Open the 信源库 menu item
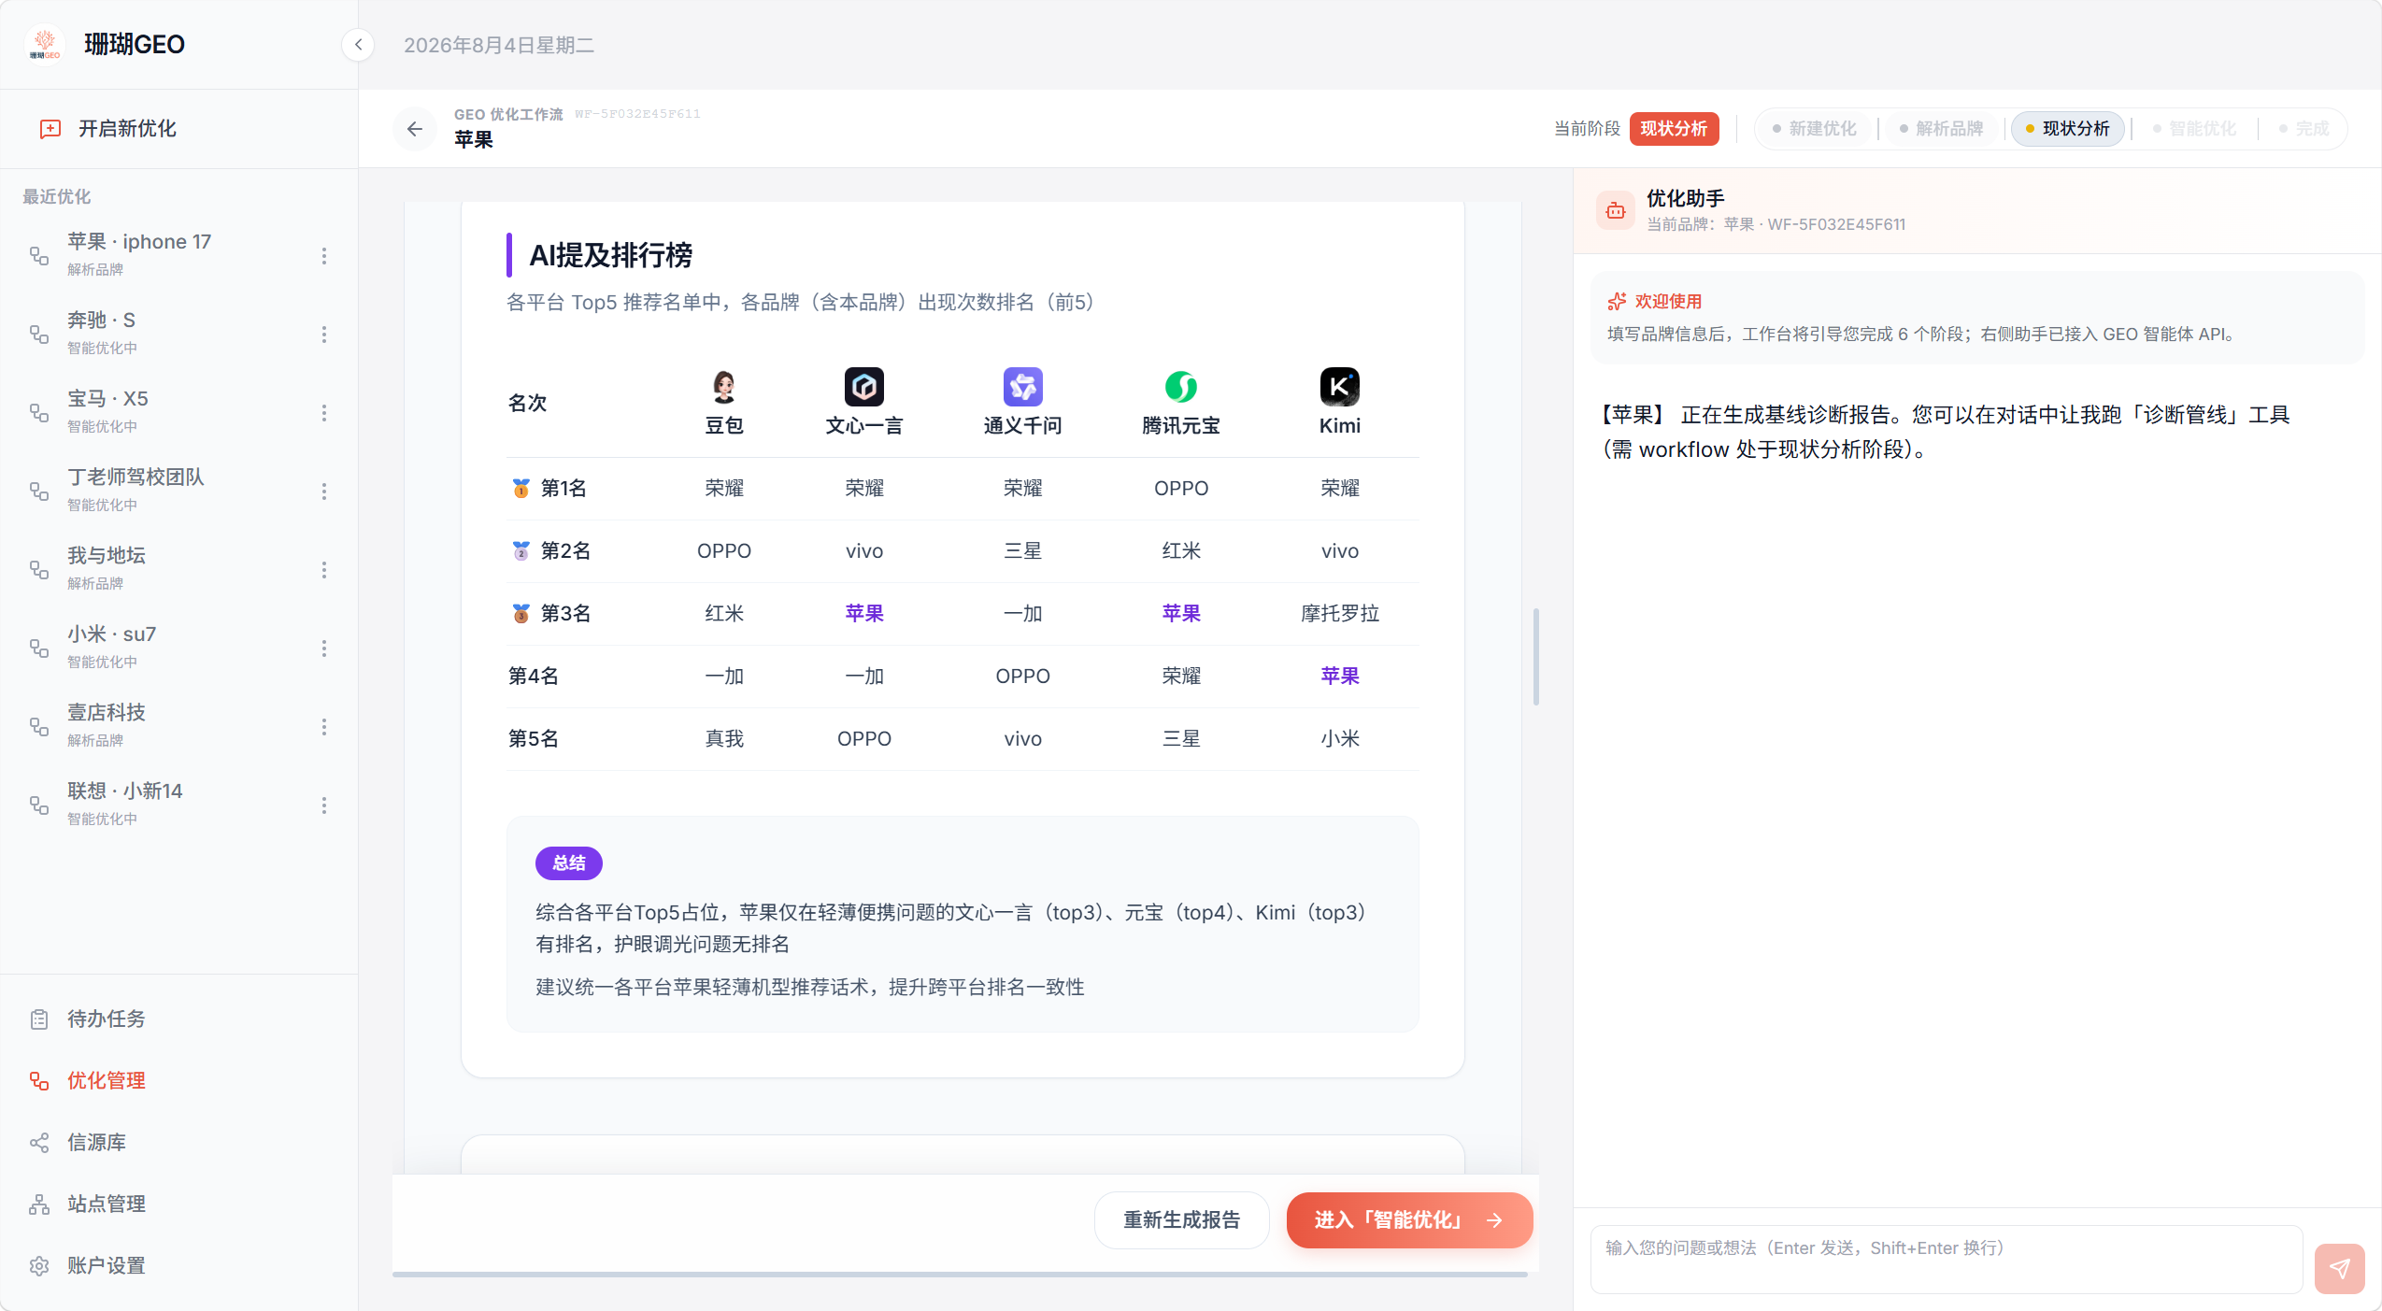The width and height of the screenshot is (2382, 1311). [178, 1142]
